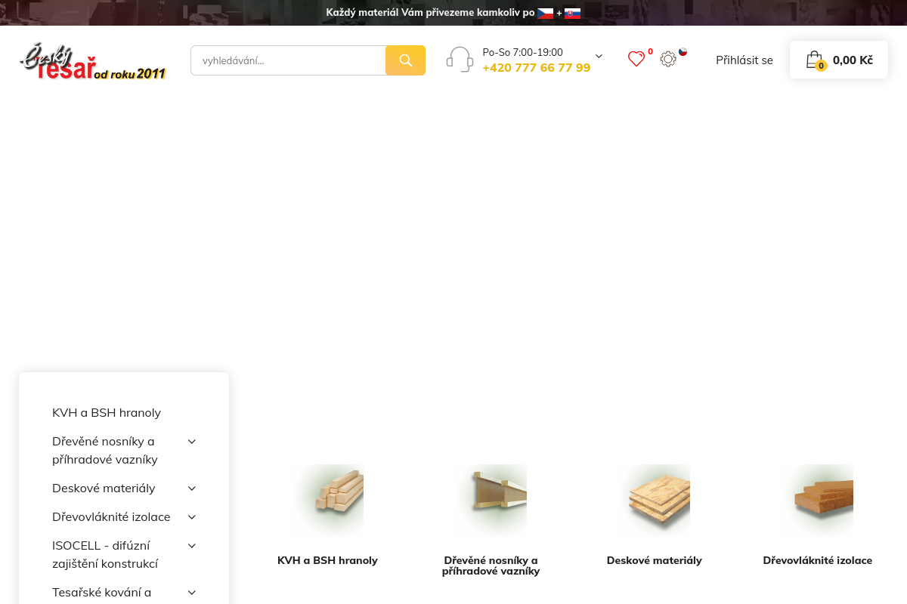Viewport: 907px width, 604px height.
Task: Expand Deskové materiály sidebar submenu
Action: point(192,488)
